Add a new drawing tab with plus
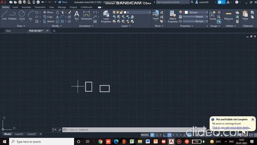257x145 pixels. (54, 31)
